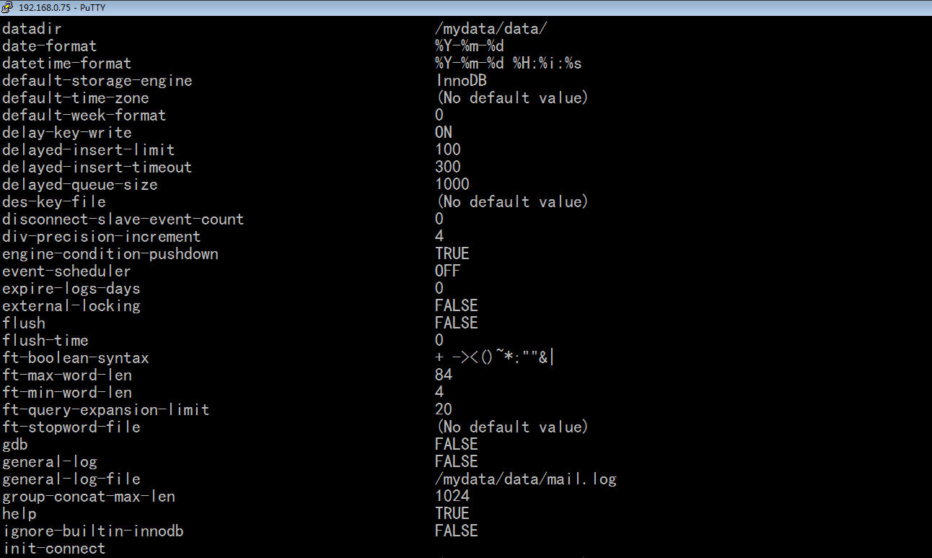Click the InnoDB value text
932x558 pixels.
(461, 81)
